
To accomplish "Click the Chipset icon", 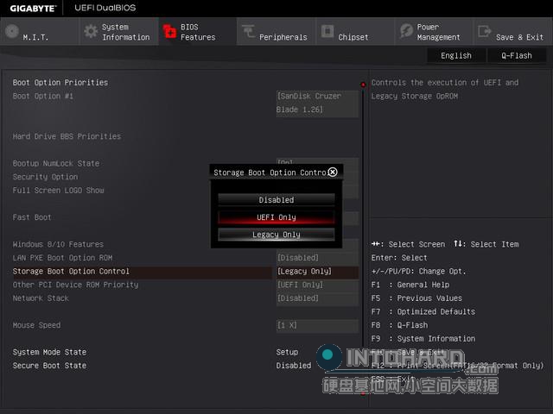I will pos(327,32).
